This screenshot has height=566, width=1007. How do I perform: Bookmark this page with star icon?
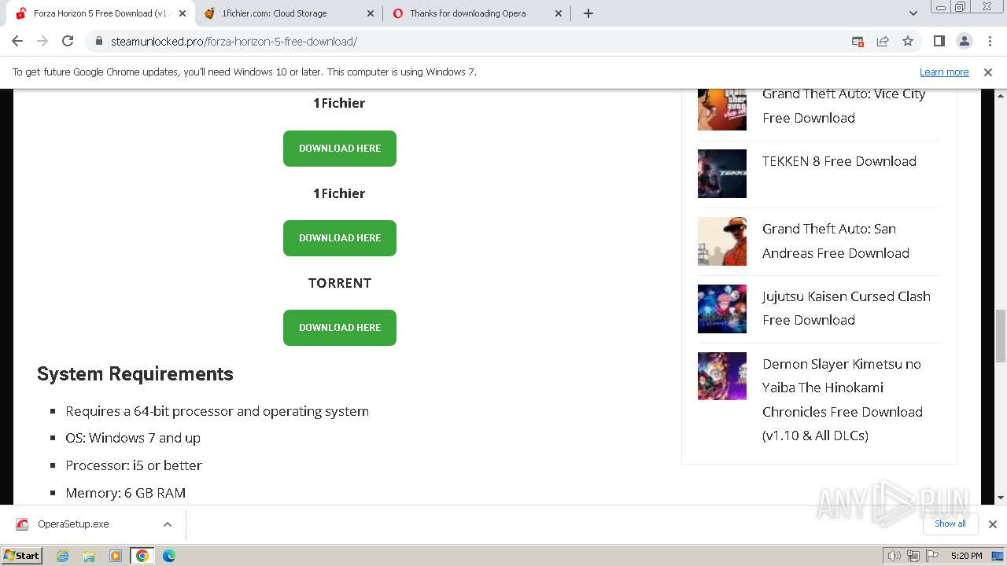908,42
